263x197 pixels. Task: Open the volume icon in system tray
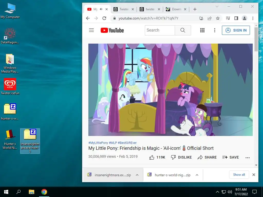click(230, 192)
